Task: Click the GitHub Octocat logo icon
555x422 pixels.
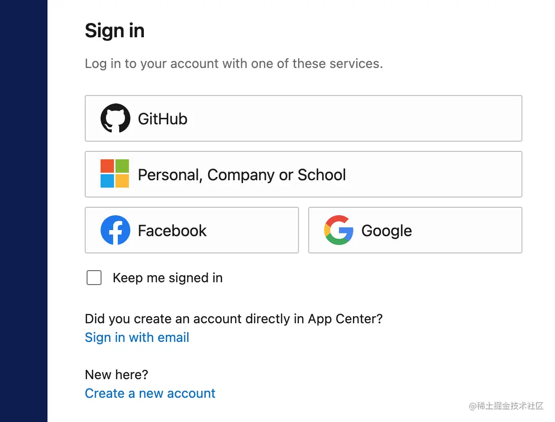Action: (x=115, y=118)
